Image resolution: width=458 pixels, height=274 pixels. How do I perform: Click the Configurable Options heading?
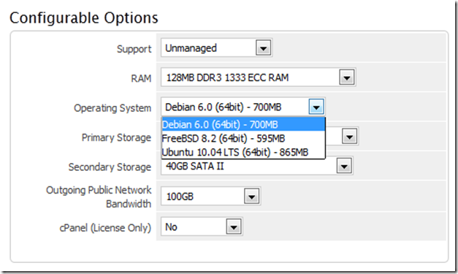point(84,18)
